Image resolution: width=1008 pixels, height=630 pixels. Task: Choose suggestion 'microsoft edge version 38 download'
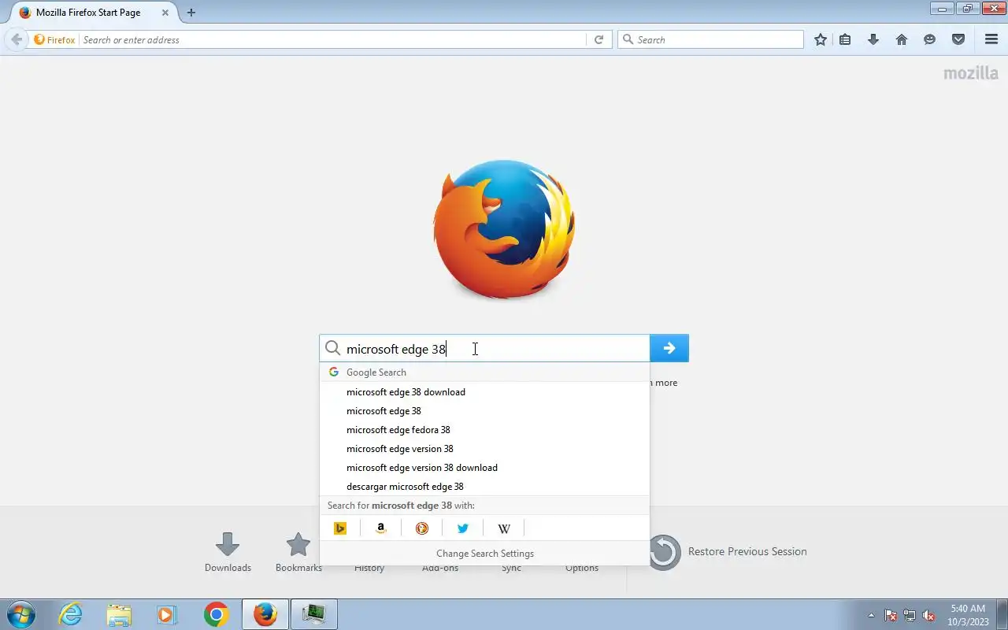pyautogui.click(x=485, y=468)
